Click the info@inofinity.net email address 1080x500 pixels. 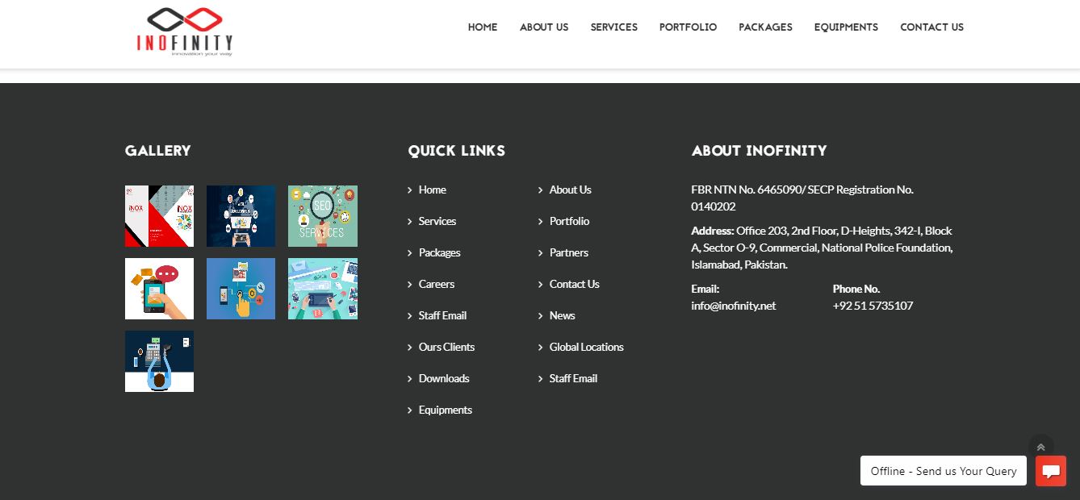click(x=733, y=306)
